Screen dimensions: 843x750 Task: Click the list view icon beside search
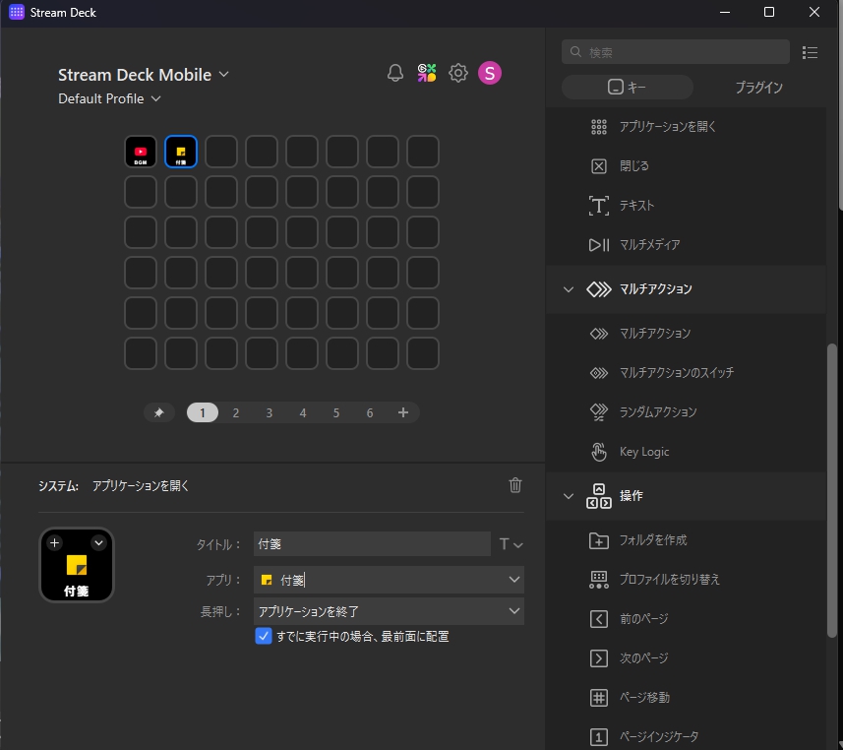pyautogui.click(x=811, y=52)
